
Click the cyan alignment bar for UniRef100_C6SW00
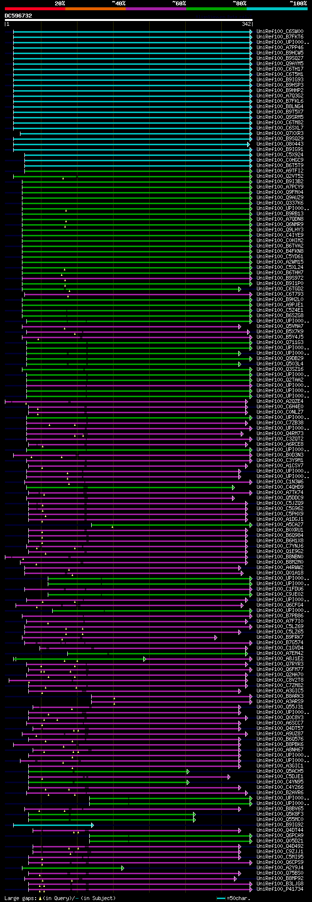133,31
